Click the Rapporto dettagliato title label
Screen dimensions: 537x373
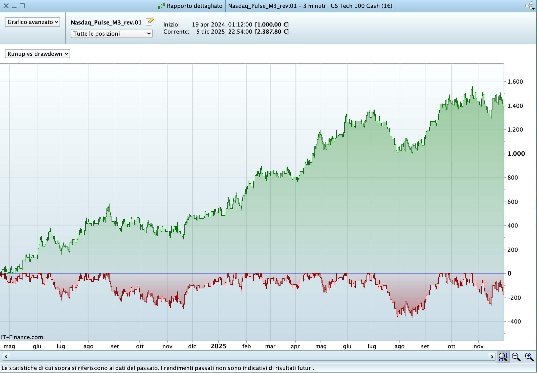coord(194,6)
